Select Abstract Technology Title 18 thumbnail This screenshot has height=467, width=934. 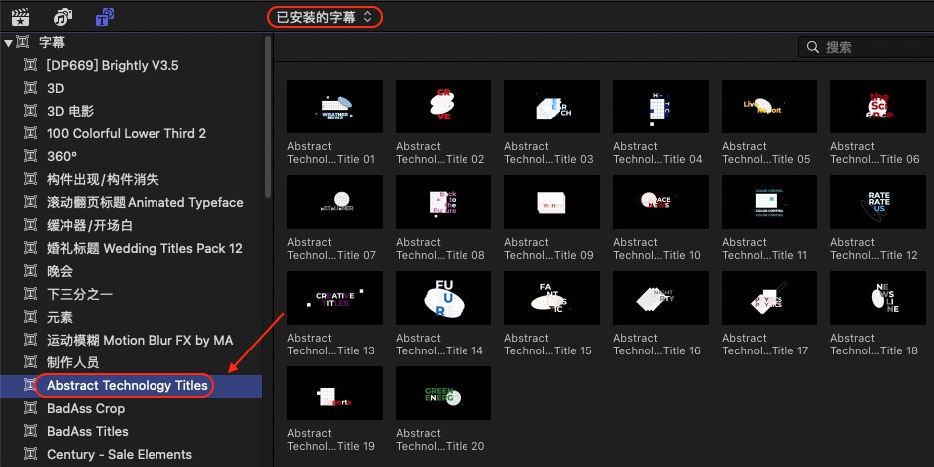tap(878, 298)
